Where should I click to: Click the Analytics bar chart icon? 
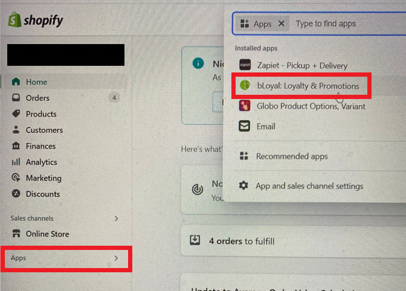(16, 162)
